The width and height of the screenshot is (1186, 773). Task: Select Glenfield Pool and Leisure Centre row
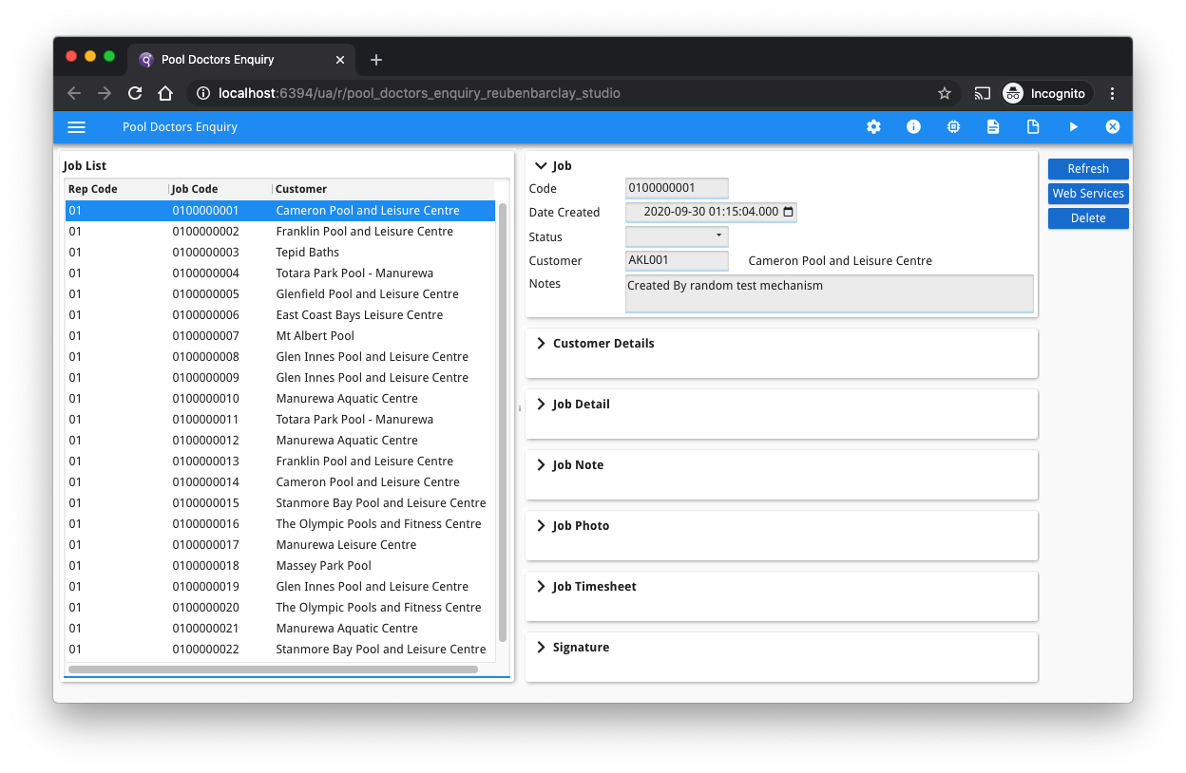point(280,294)
